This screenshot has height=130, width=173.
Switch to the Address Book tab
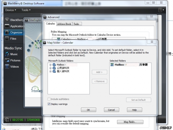pos(64,24)
